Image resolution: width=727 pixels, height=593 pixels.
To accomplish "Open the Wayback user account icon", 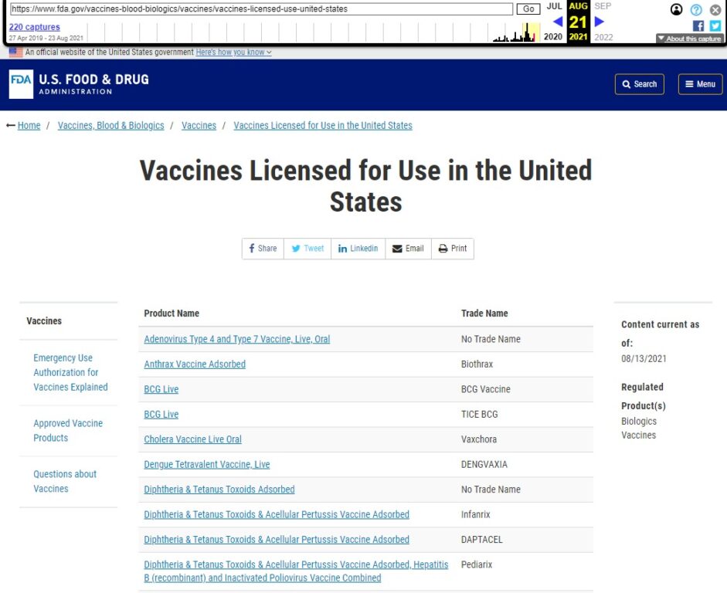I will click(x=676, y=9).
